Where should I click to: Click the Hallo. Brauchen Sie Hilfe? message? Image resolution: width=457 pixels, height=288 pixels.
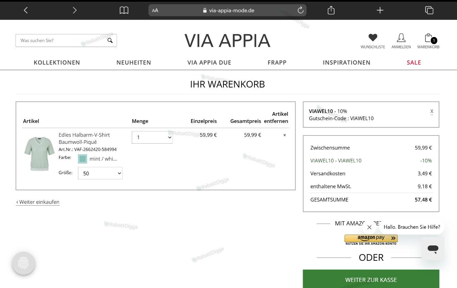click(x=412, y=227)
